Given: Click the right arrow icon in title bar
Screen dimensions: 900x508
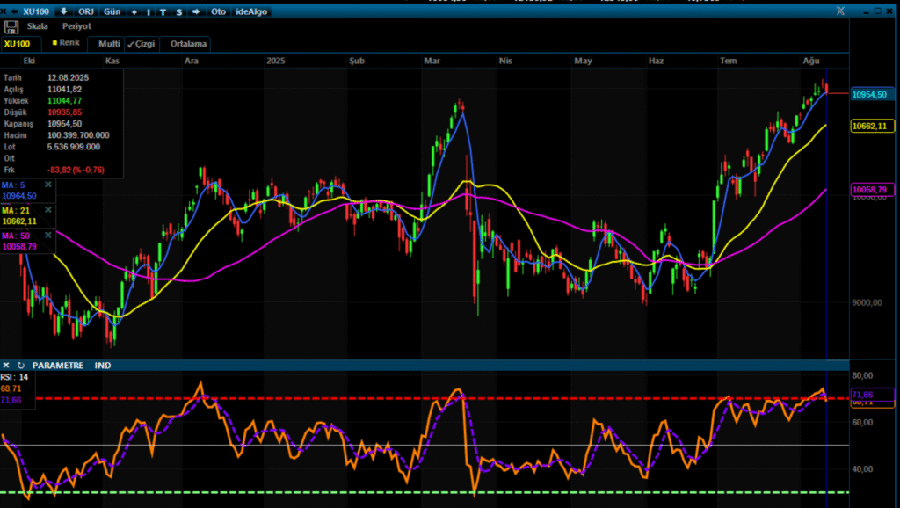Looking at the screenshot, I should point(196,11).
